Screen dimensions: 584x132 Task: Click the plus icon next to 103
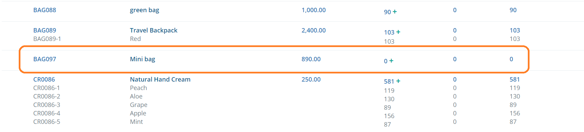click(x=398, y=32)
